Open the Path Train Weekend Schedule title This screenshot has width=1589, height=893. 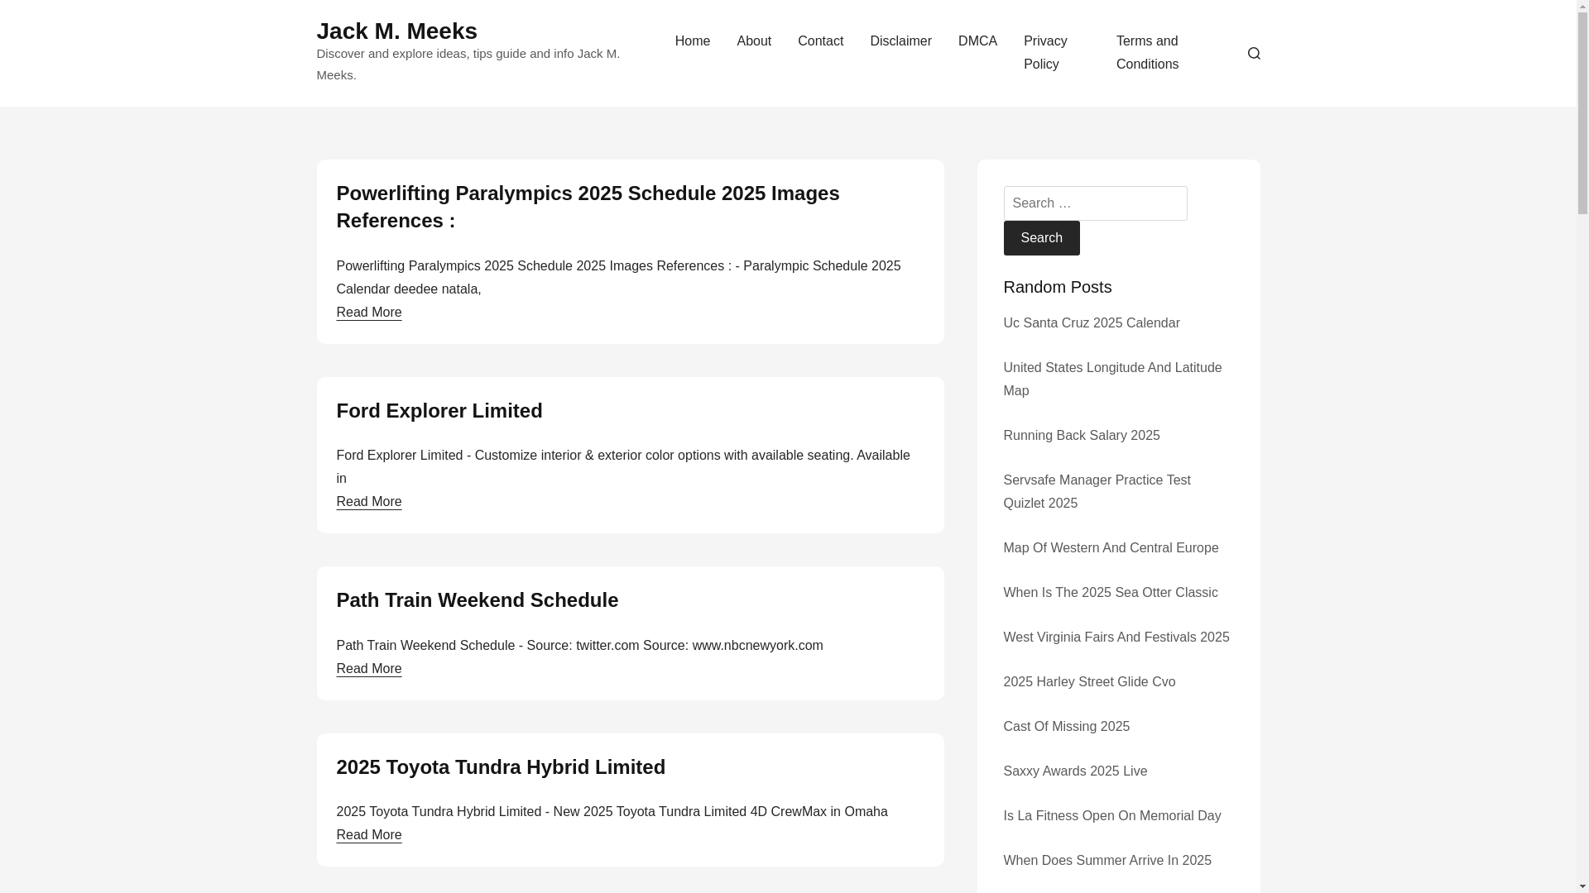point(477,600)
